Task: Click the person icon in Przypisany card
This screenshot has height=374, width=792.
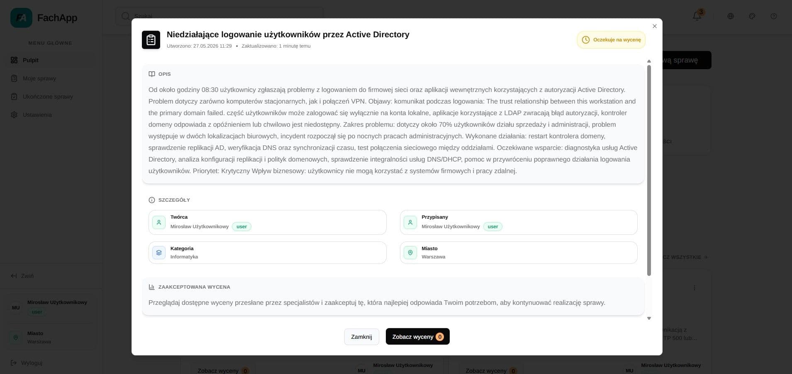Action: tap(410, 222)
